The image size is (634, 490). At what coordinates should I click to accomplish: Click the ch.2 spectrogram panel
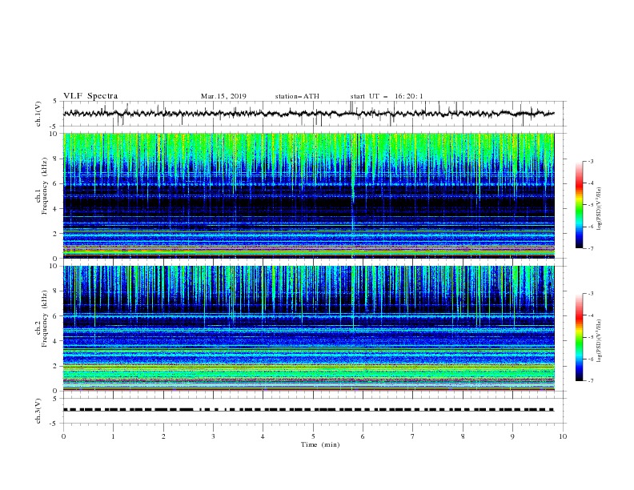click(x=308, y=328)
